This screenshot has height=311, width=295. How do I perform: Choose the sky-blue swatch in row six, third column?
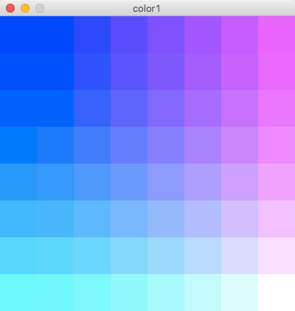[92, 219]
